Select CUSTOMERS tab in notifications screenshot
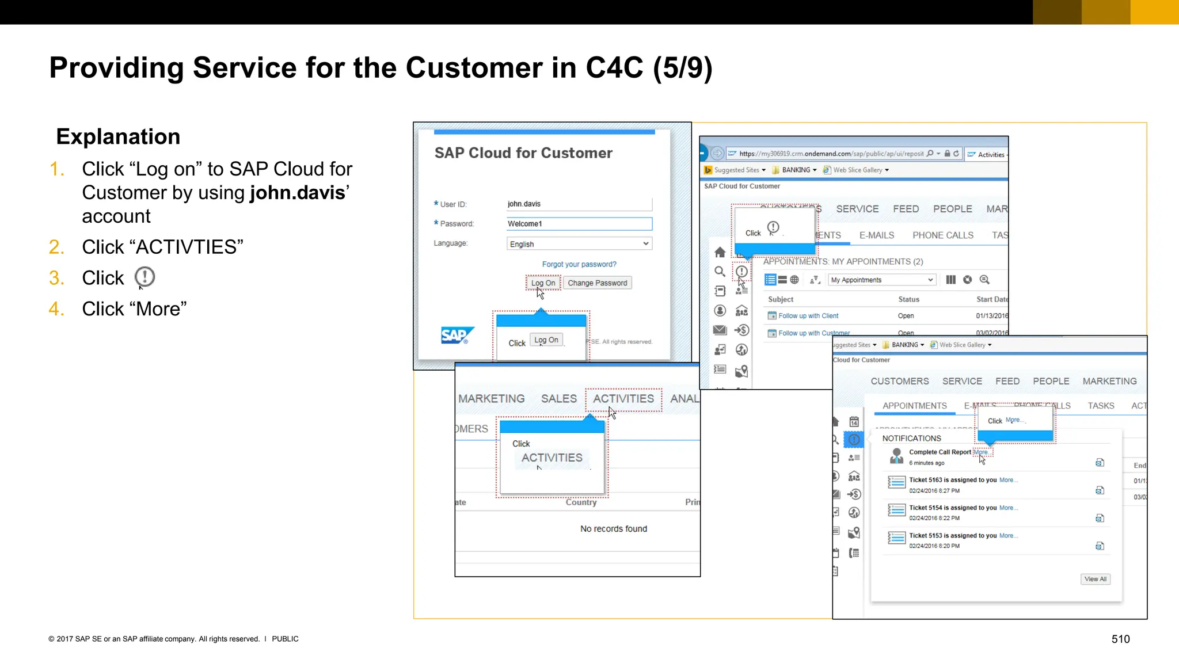This screenshot has width=1179, height=663. click(900, 381)
